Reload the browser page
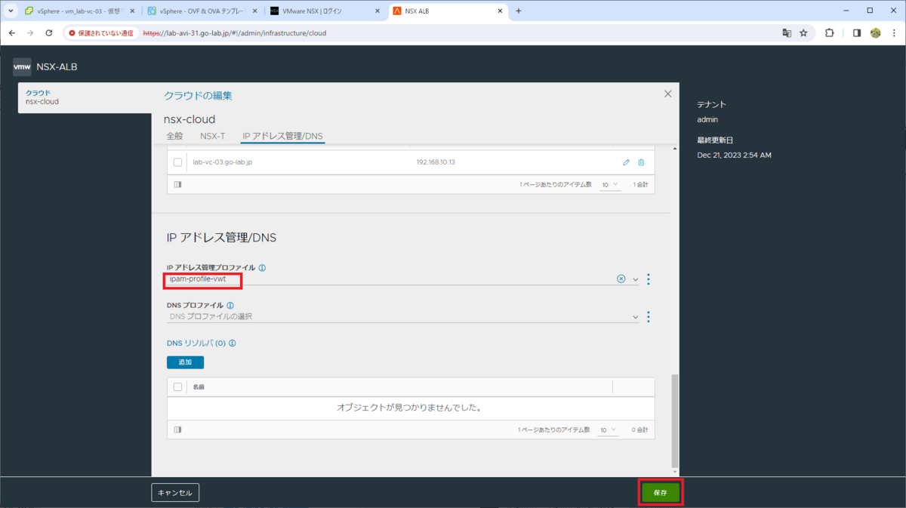 [x=49, y=33]
